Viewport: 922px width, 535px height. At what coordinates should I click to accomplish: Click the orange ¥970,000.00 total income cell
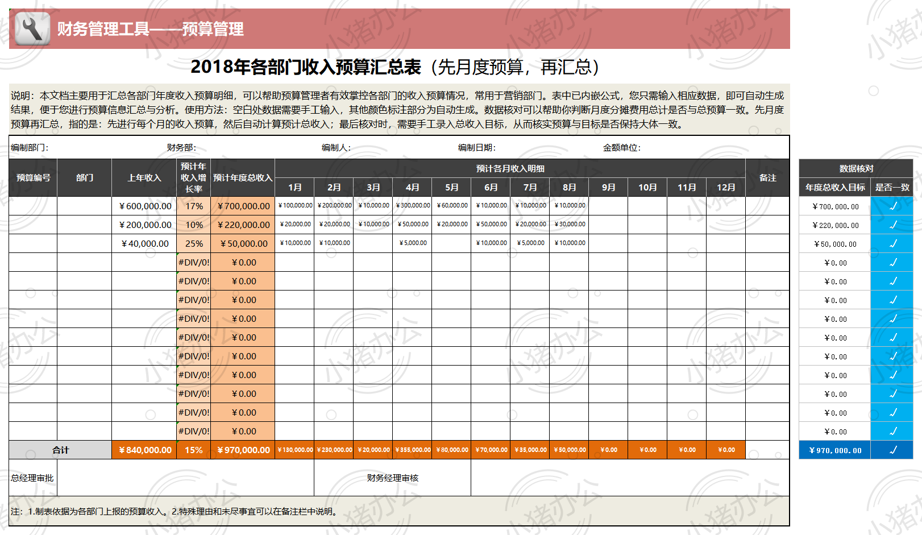pos(243,450)
